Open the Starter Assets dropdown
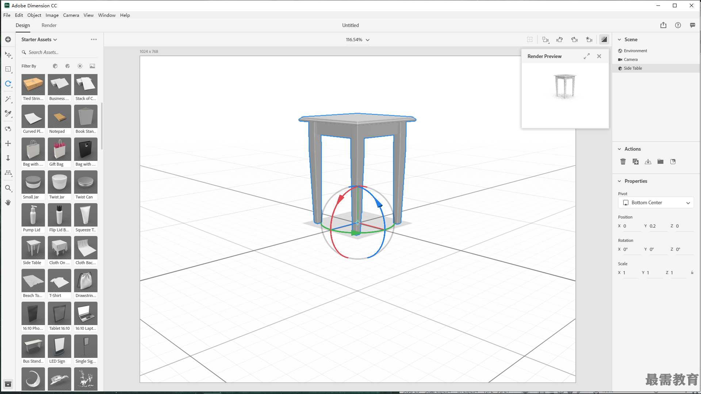The image size is (701, 394). coord(39,39)
